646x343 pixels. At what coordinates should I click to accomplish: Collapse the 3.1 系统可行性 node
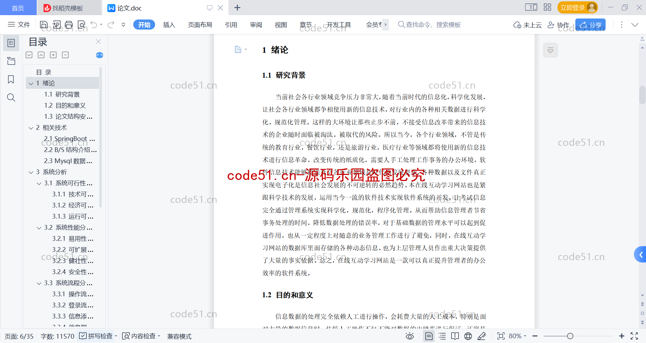pos(39,183)
